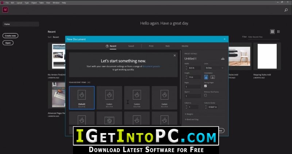Select the [Default] preset card
The image size is (292, 154).
click(x=82, y=98)
